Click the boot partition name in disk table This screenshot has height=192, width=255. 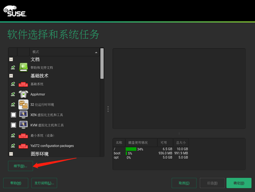117,153
